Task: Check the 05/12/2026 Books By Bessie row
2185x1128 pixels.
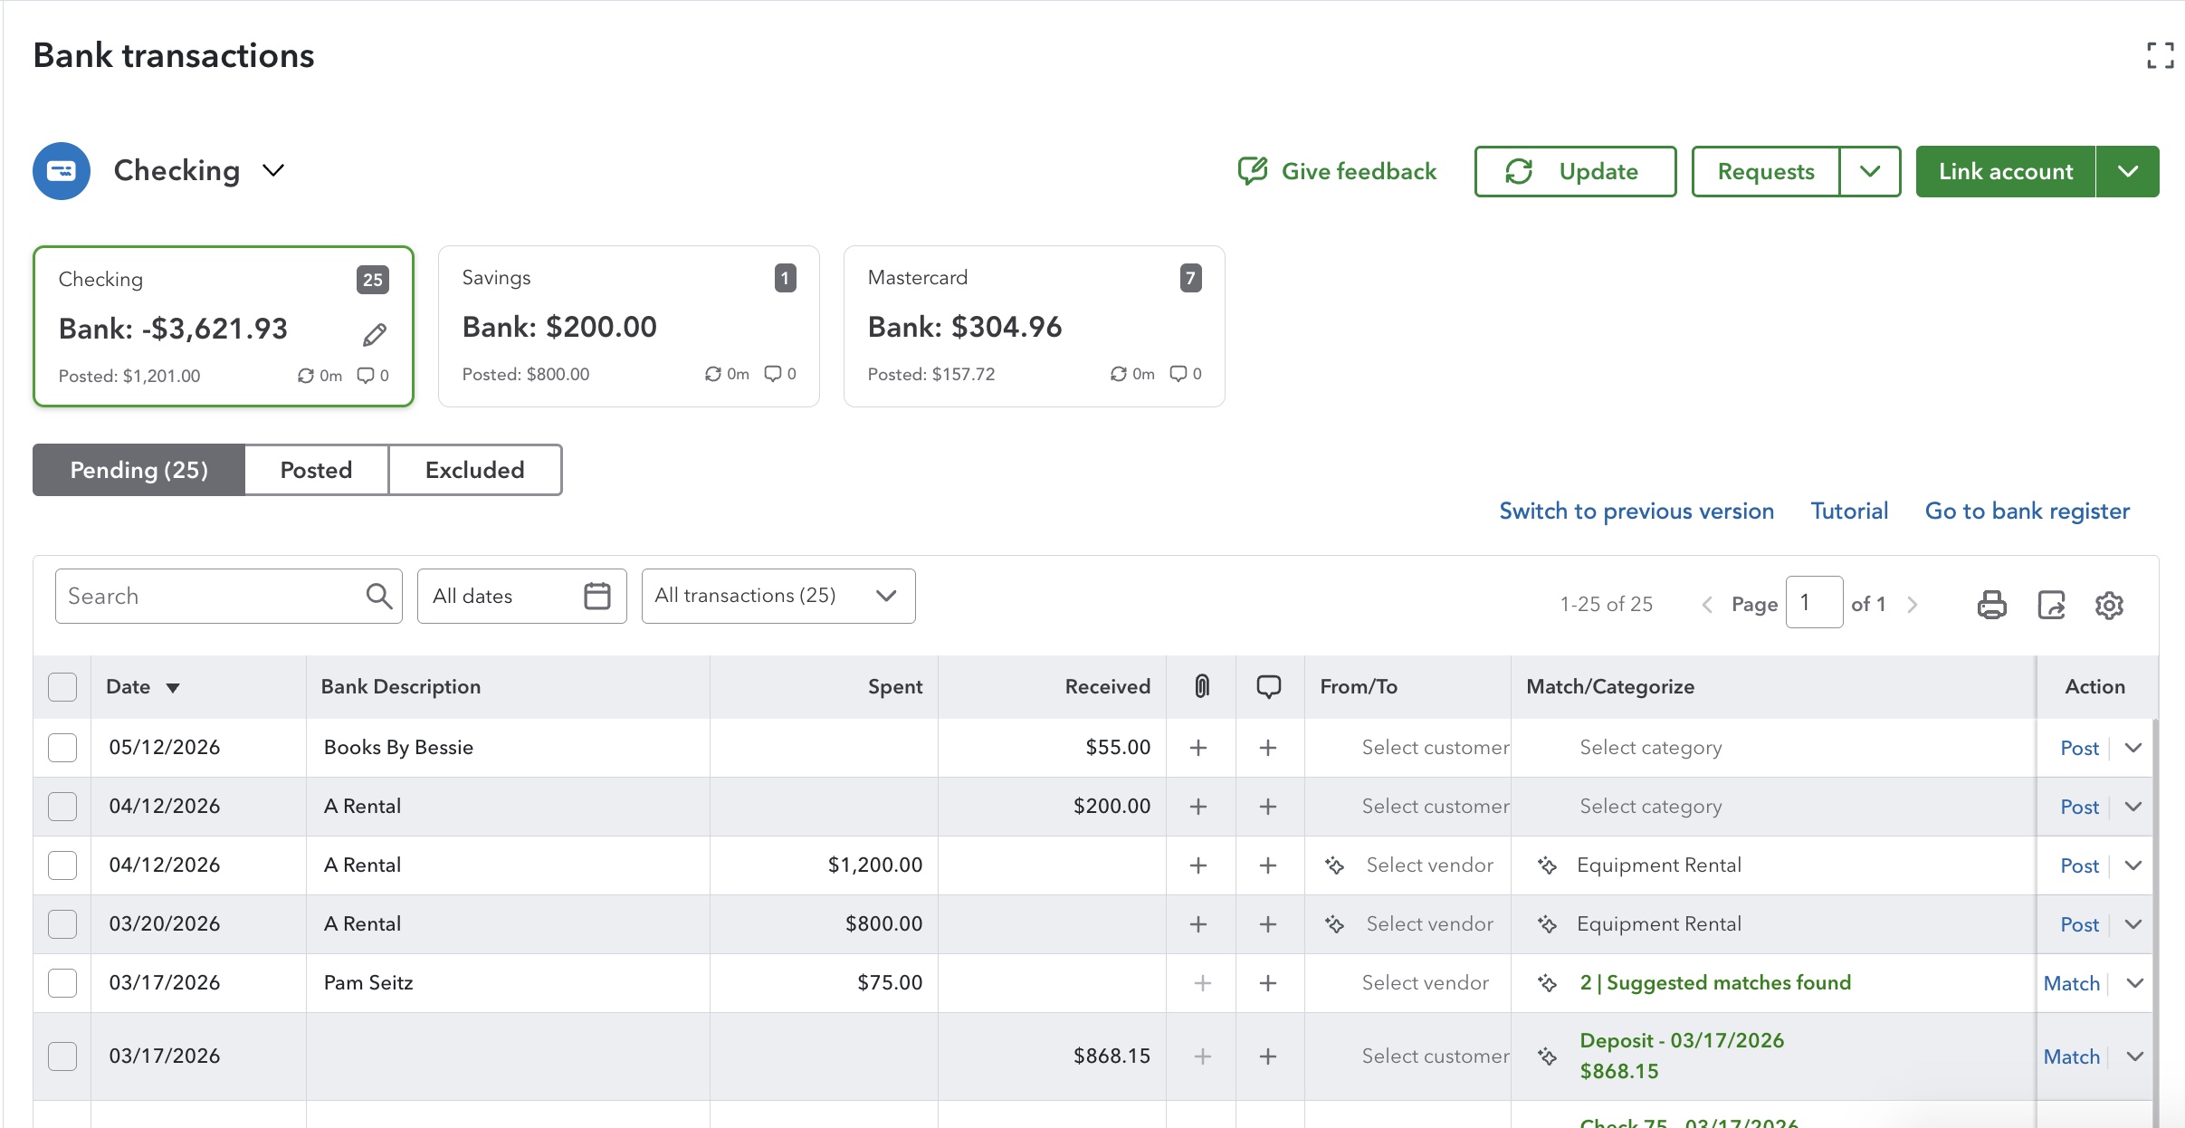Action: [62, 748]
